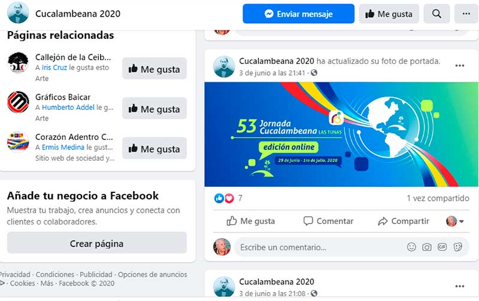Like the Callejón de la Ceiba page
Screen dimensions: 479x301
(154, 69)
